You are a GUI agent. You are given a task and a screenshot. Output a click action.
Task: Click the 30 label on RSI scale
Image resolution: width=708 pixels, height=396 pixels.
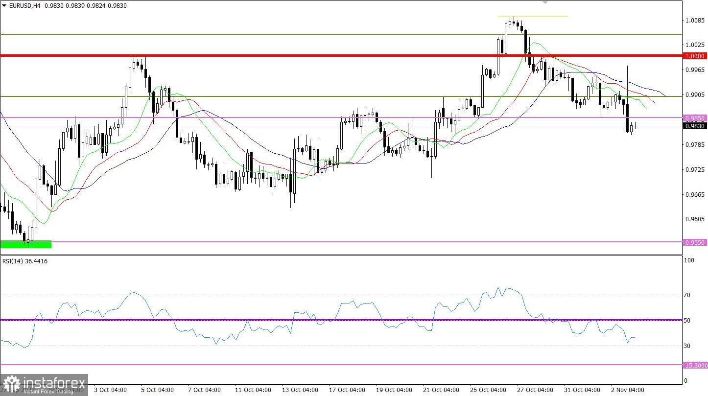tap(687, 346)
